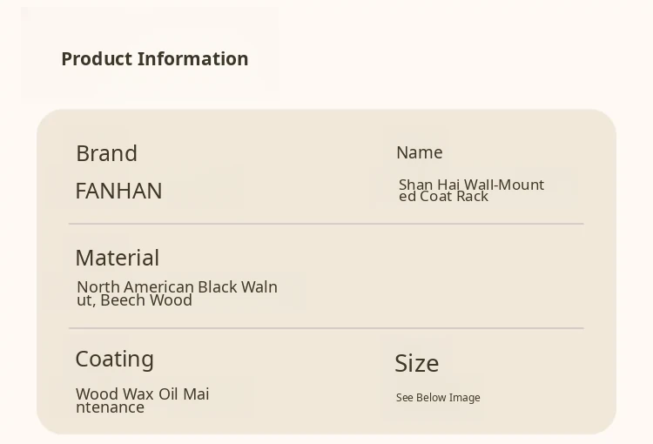
Task: Click "Wood Wax Oil" coating text
Action: [126, 394]
